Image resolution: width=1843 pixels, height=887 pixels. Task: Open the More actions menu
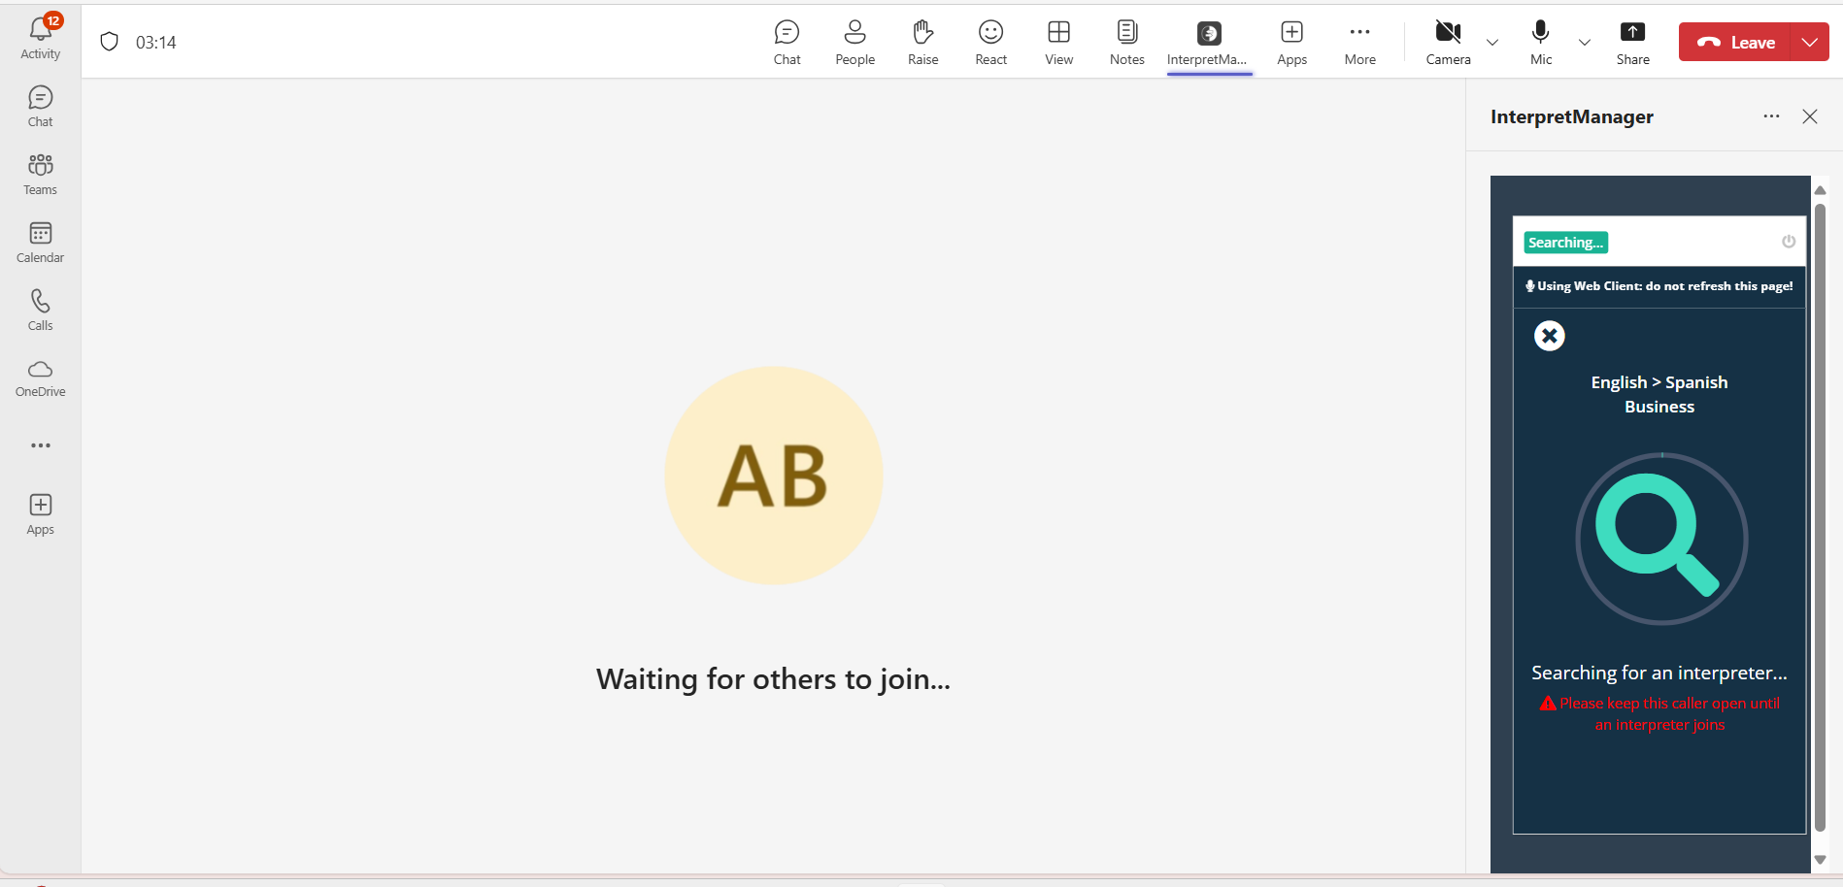point(1359,43)
